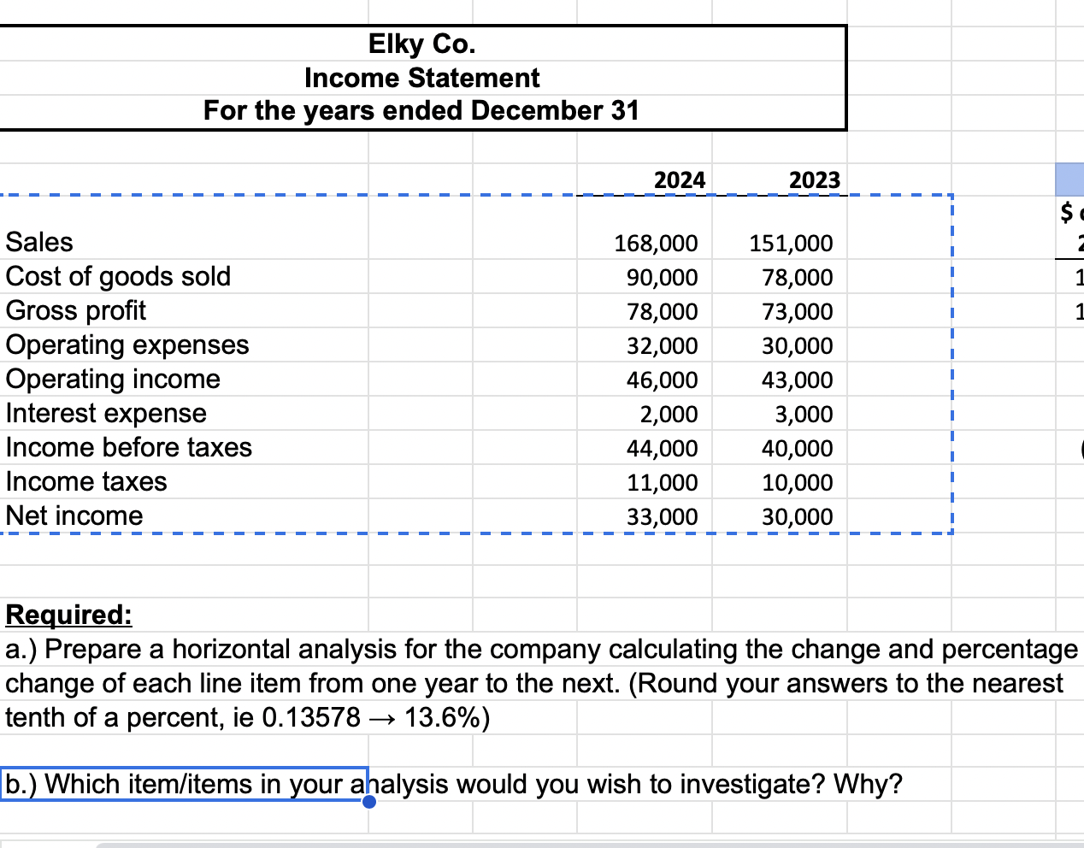1084x848 pixels.
Task: Click the "Income before taxes" label
Action: pos(127,448)
